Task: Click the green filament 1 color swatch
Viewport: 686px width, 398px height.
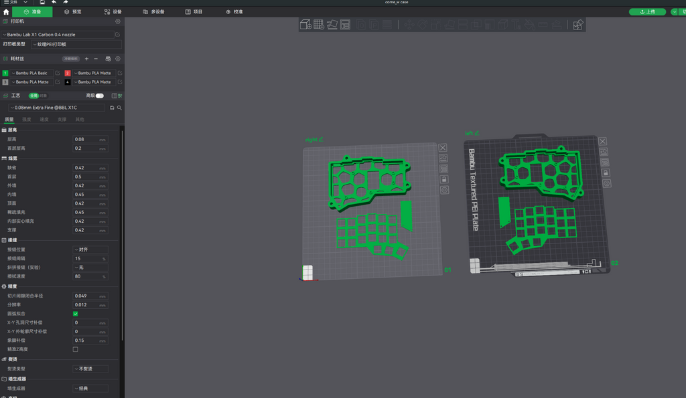Action: [x=5, y=73]
